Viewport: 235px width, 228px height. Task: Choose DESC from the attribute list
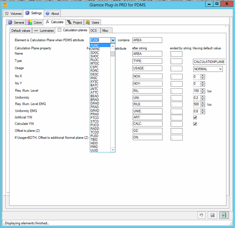pos(100,74)
